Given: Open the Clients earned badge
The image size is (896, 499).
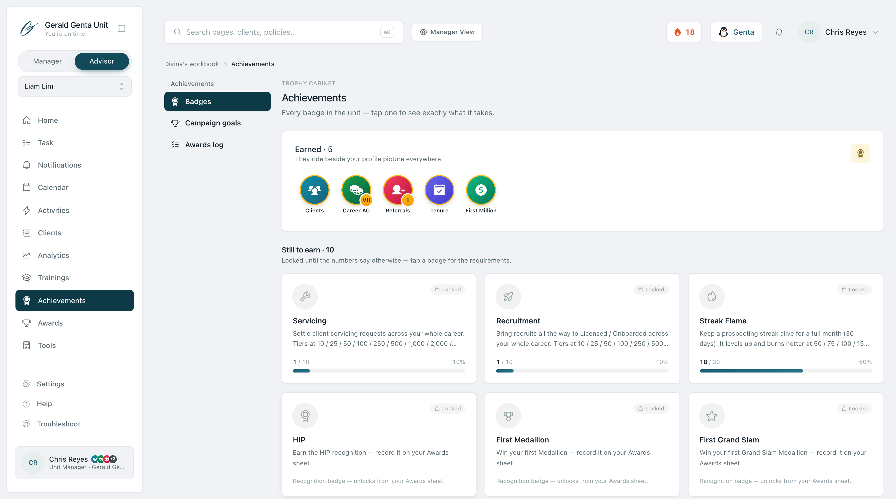Looking at the screenshot, I should coord(314,190).
